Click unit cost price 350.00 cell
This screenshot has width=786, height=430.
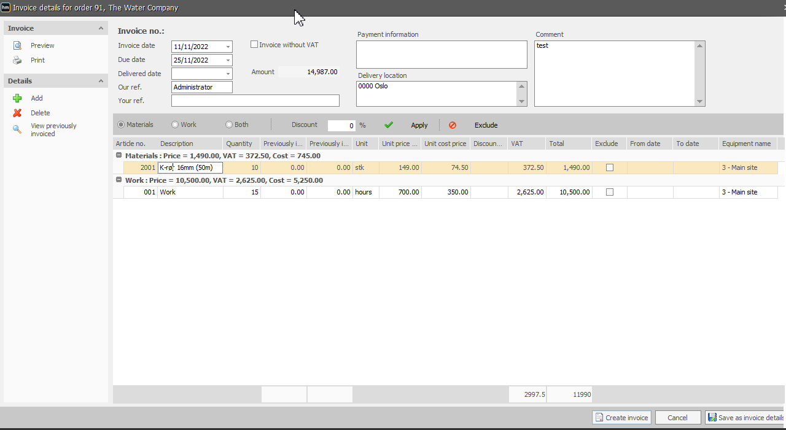(446, 192)
